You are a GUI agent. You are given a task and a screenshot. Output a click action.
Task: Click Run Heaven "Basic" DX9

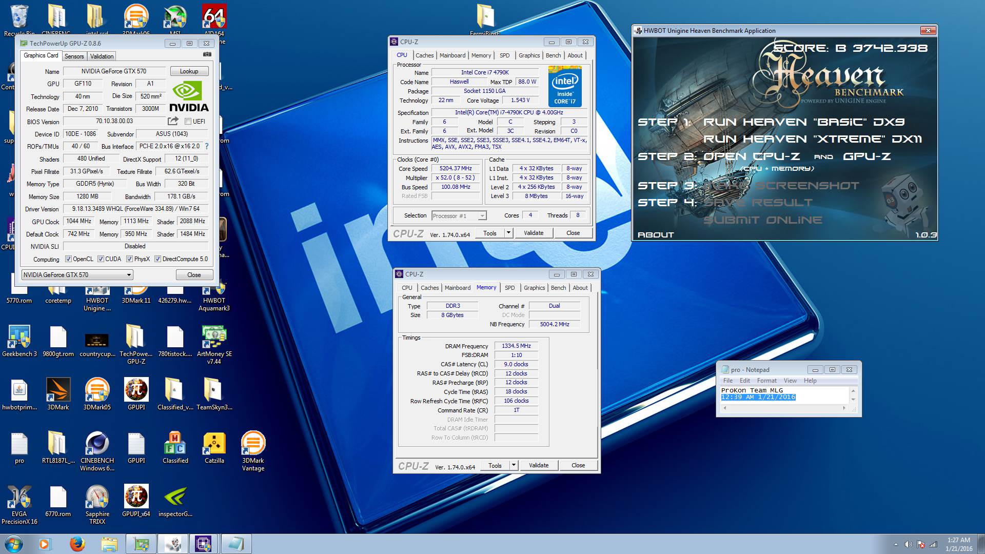pos(804,122)
